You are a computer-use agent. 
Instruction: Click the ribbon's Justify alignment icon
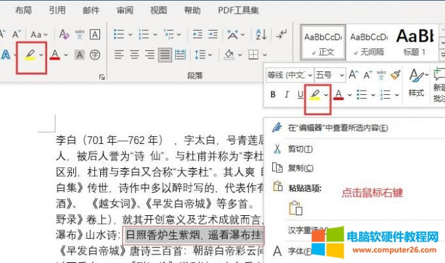[x=164, y=54]
